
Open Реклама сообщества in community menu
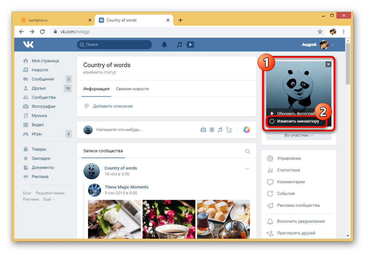point(299,205)
